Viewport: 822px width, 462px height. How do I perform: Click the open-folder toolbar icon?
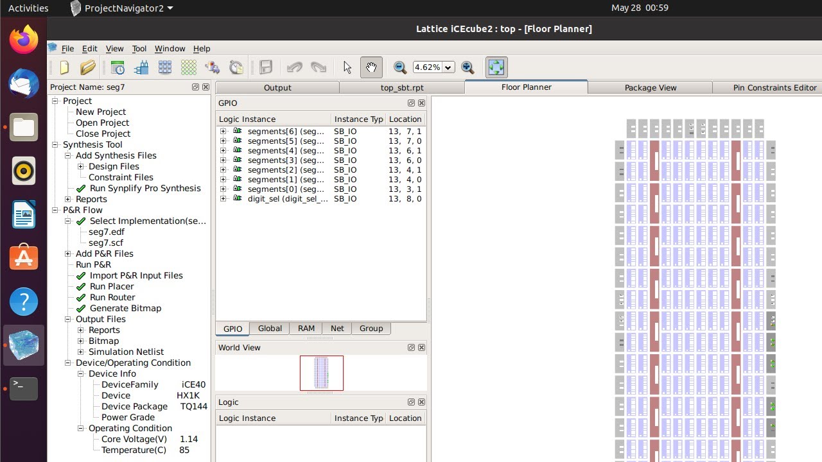tap(87, 67)
